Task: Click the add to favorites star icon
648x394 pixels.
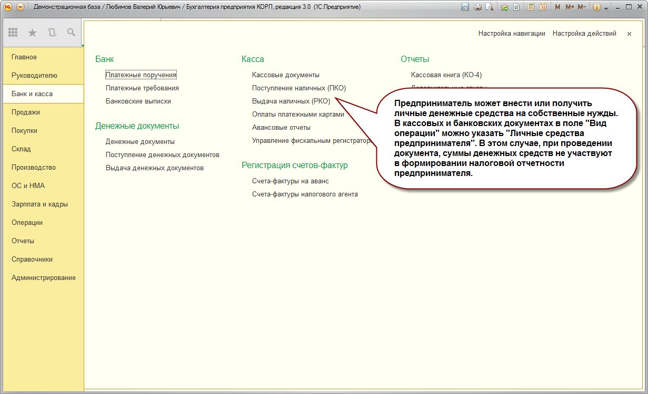Action: pos(504,7)
